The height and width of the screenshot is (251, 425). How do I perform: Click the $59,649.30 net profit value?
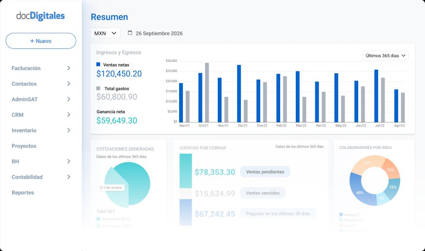[x=117, y=120]
